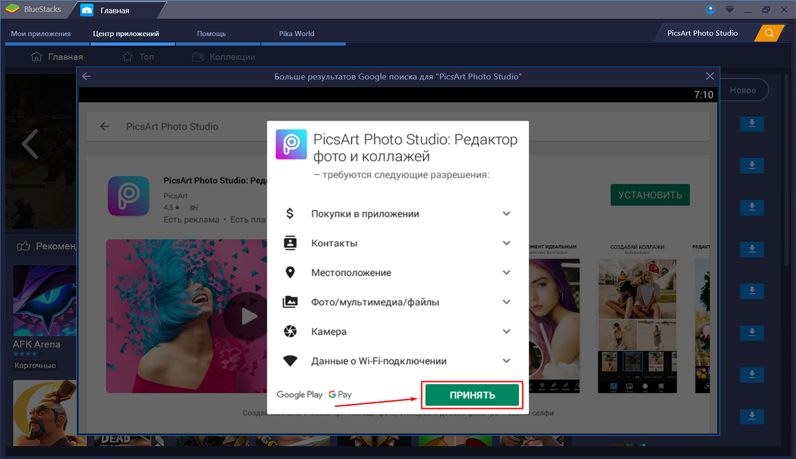The width and height of the screenshot is (796, 459).
Task: Click the Карточные category tag
Action: (36, 365)
